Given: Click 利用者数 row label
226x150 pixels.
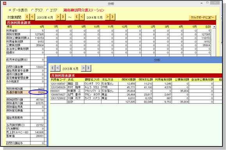Looking at the screenshot, I should [x=18, y=31].
